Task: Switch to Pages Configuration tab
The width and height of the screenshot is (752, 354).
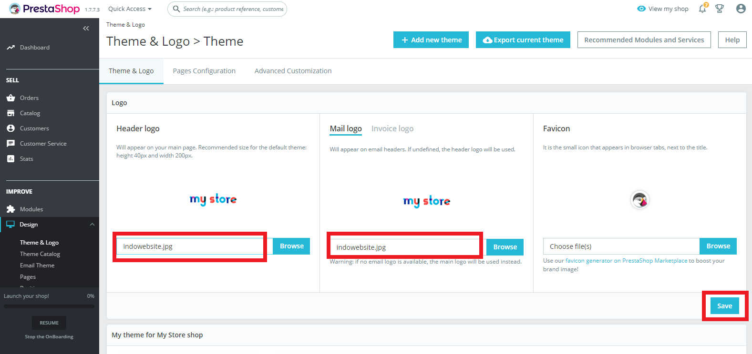Action: (204, 71)
